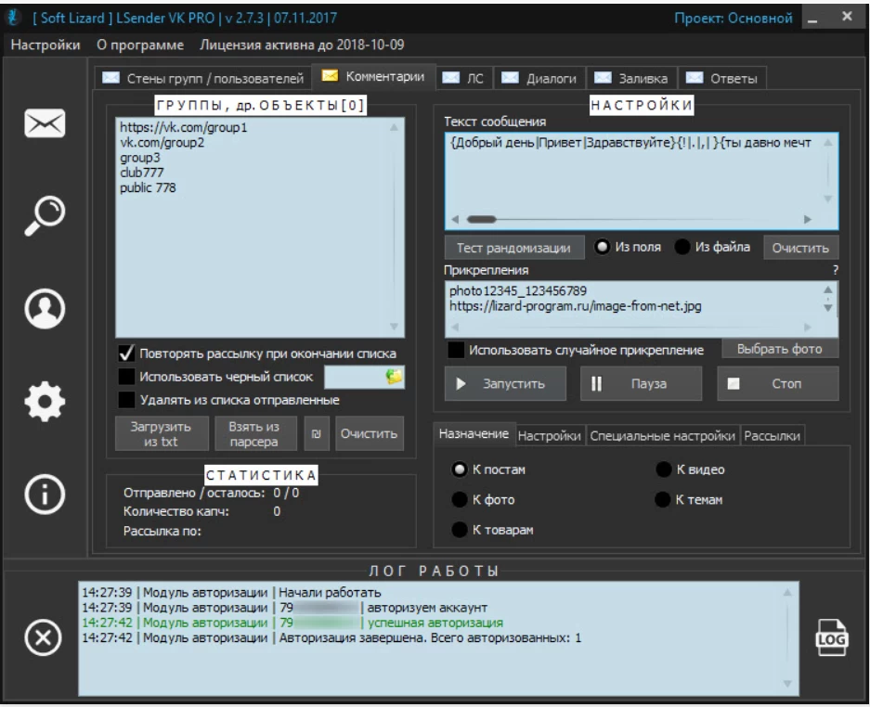Click the Выбрать фото button

click(x=780, y=349)
